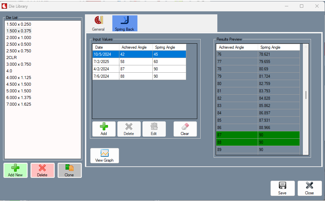Select die 4.500 x 1.500
The width and height of the screenshot is (325, 202).
pyautogui.click(x=19, y=84)
